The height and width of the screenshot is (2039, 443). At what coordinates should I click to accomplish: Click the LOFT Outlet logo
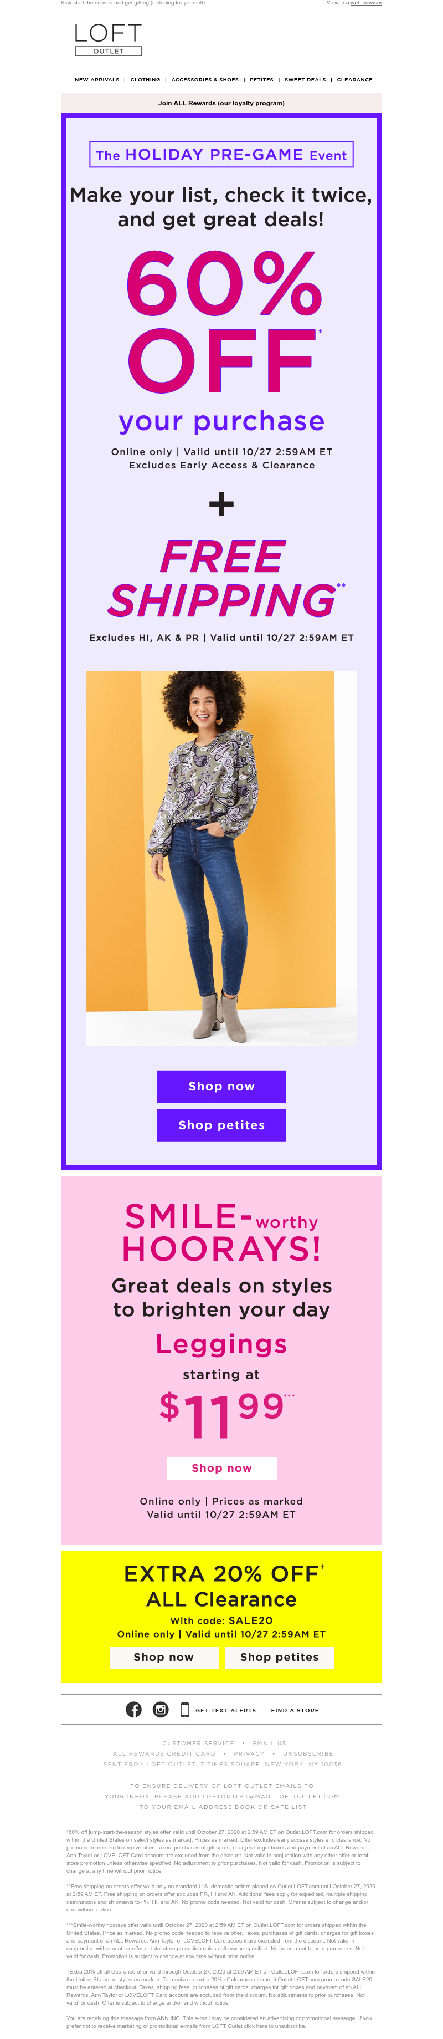tap(109, 39)
